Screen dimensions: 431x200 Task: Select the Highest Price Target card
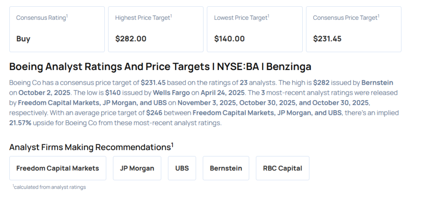pos(156,29)
